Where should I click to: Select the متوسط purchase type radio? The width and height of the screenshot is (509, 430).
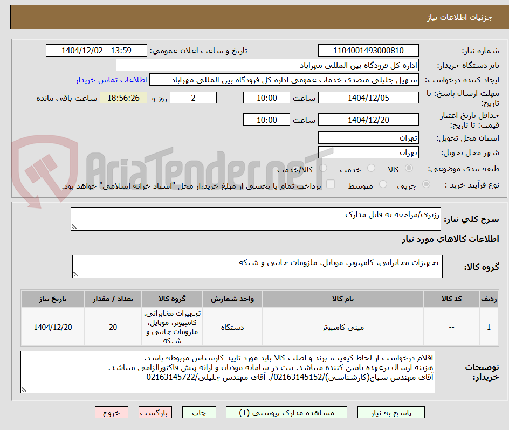(x=383, y=184)
